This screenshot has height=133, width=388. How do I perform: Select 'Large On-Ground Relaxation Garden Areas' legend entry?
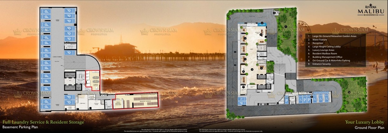[x=334, y=36]
